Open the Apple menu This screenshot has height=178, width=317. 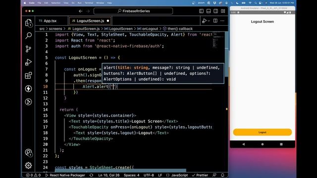(25, 3)
